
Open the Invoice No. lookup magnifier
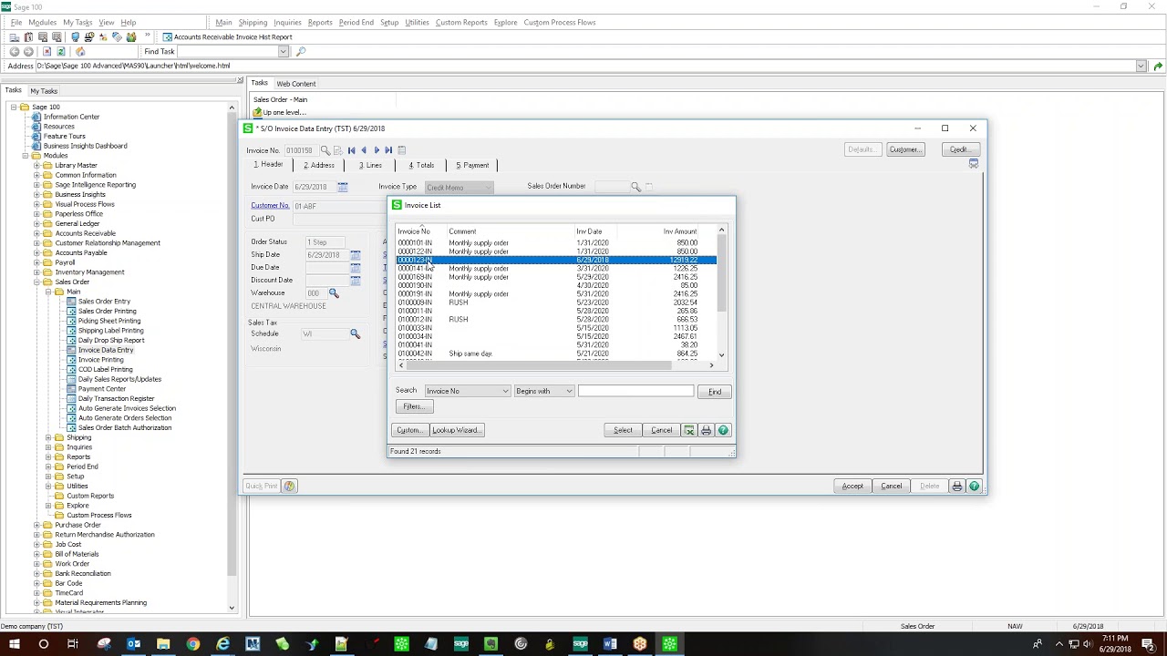325,150
